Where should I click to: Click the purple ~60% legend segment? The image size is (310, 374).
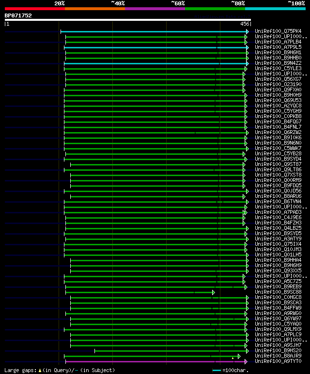pyautogui.click(x=155, y=9)
